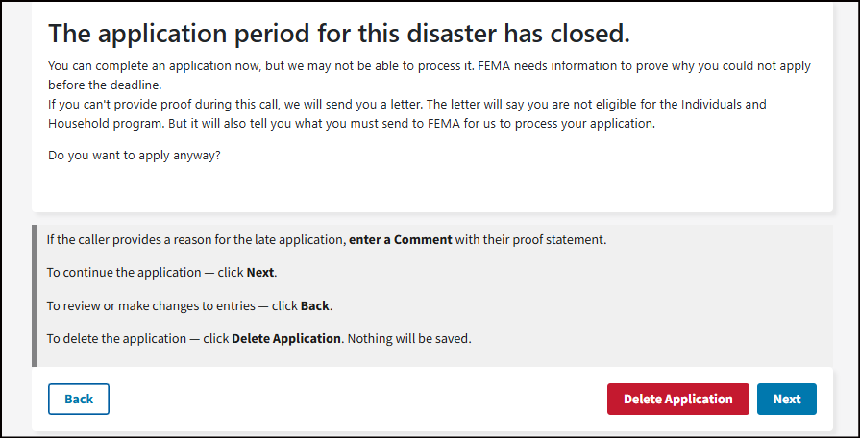Click the outlined Back button
Screen dimensions: 860x438
(79, 400)
